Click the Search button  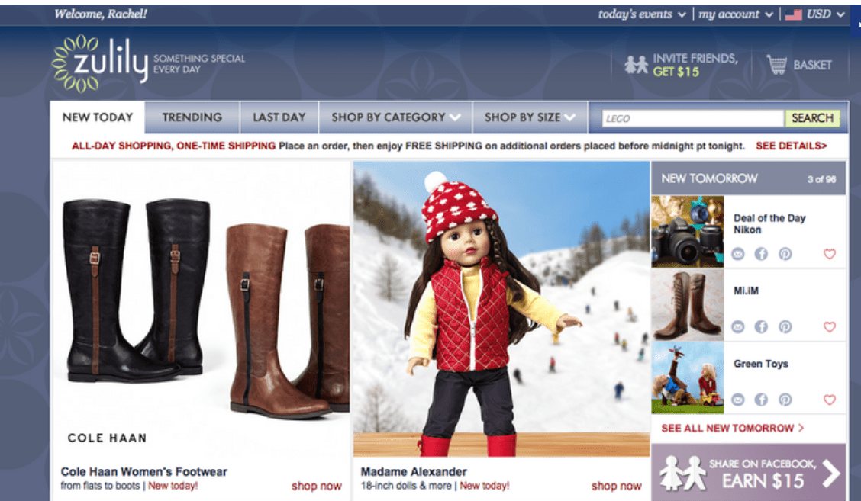(812, 118)
